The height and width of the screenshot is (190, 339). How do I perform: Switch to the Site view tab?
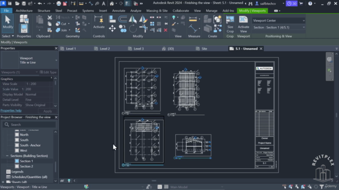(x=204, y=49)
